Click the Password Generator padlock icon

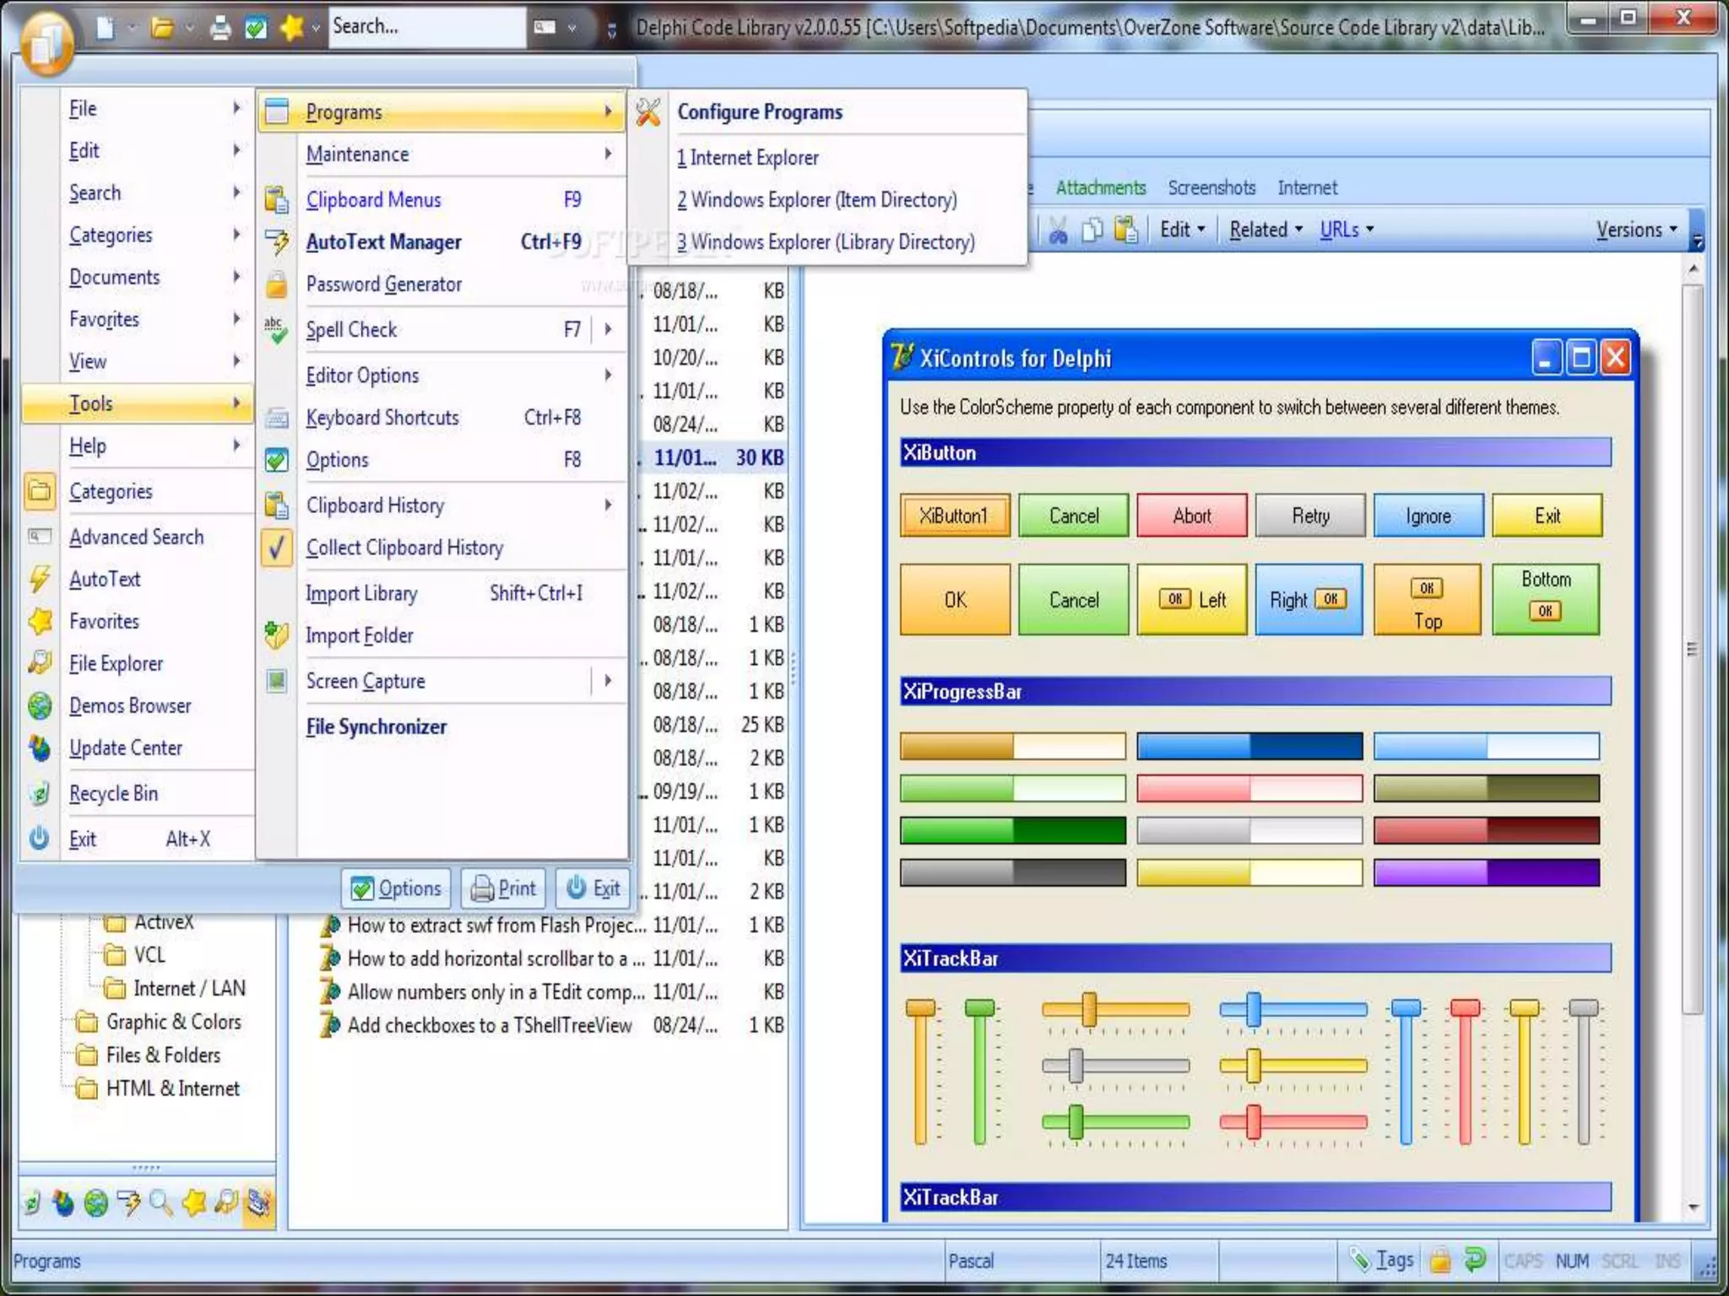pos(276,284)
